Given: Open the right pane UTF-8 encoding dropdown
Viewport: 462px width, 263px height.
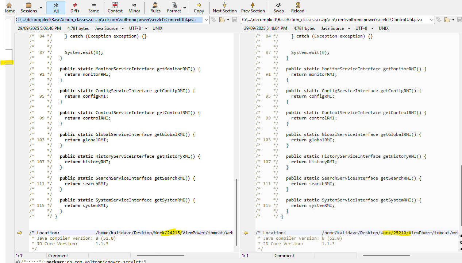Looking at the screenshot, I should [x=365, y=28].
